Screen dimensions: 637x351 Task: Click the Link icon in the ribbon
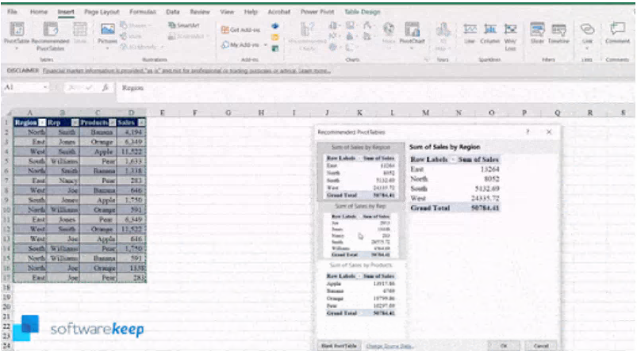(588, 32)
